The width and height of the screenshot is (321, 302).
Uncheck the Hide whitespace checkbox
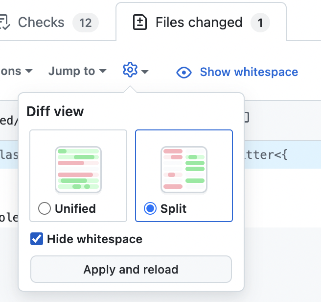point(37,239)
